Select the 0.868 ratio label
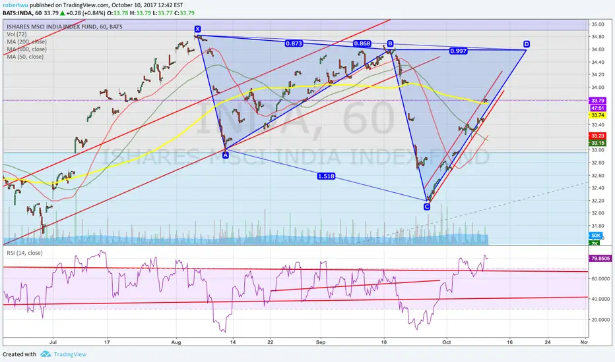This screenshot has height=362, width=615. [x=362, y=43]
